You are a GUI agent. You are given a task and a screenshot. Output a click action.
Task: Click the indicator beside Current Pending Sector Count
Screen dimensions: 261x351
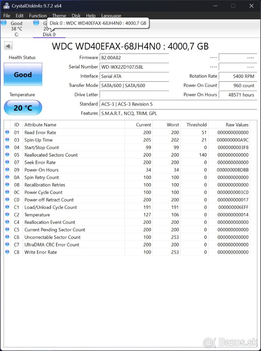7,230
